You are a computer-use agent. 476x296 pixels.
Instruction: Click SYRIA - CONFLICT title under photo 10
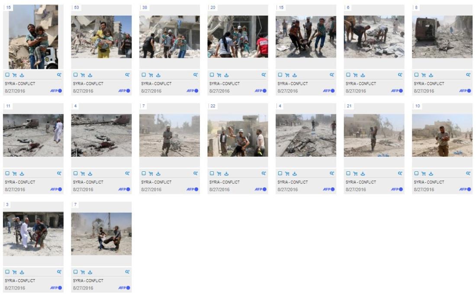429,182
